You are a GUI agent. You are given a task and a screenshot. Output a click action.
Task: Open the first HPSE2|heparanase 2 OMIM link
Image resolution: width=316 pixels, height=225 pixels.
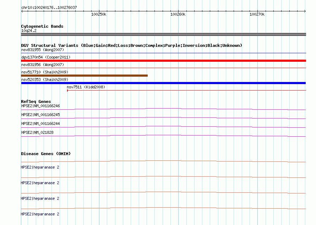40,168
